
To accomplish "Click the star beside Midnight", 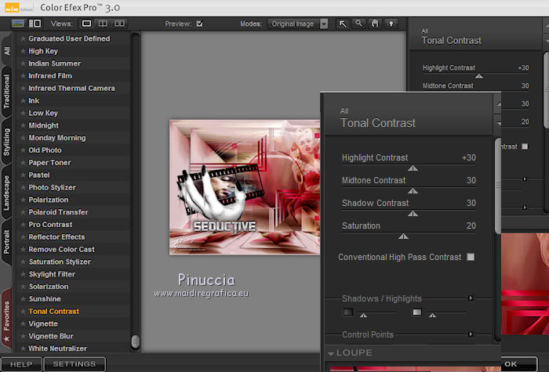I will click(23, 125).
